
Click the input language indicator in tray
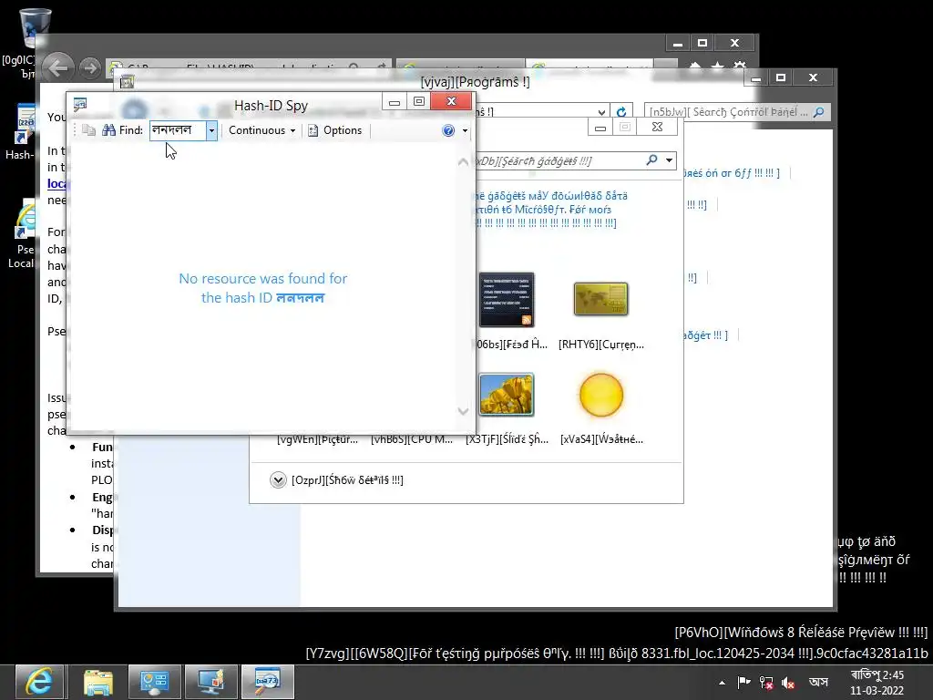(818, 682)
